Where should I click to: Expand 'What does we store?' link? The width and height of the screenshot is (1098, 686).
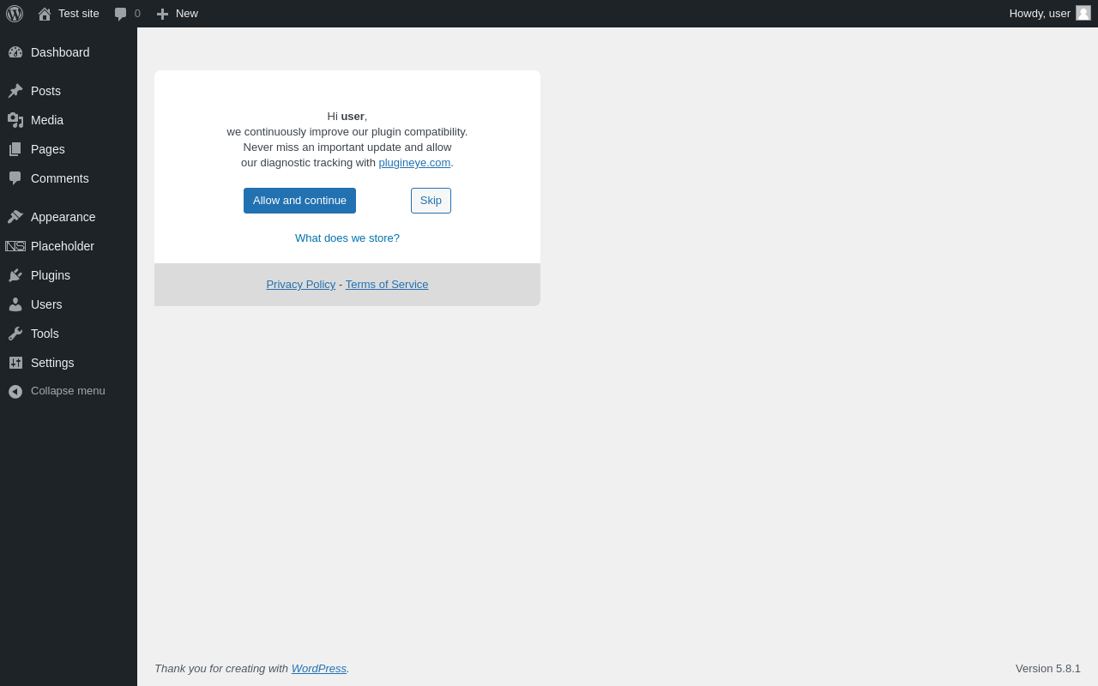click(x=347, y=238)
